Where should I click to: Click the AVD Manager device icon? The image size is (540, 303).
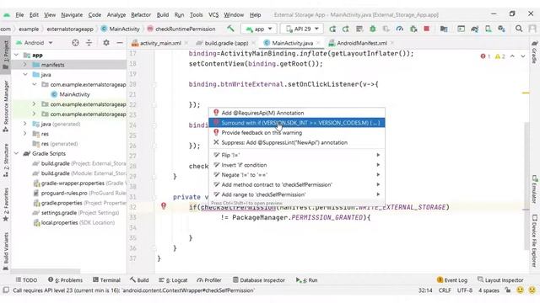488,29
